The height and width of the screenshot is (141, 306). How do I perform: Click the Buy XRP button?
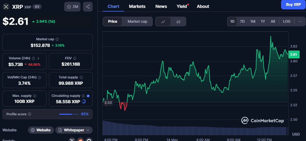tap(294, 5)
